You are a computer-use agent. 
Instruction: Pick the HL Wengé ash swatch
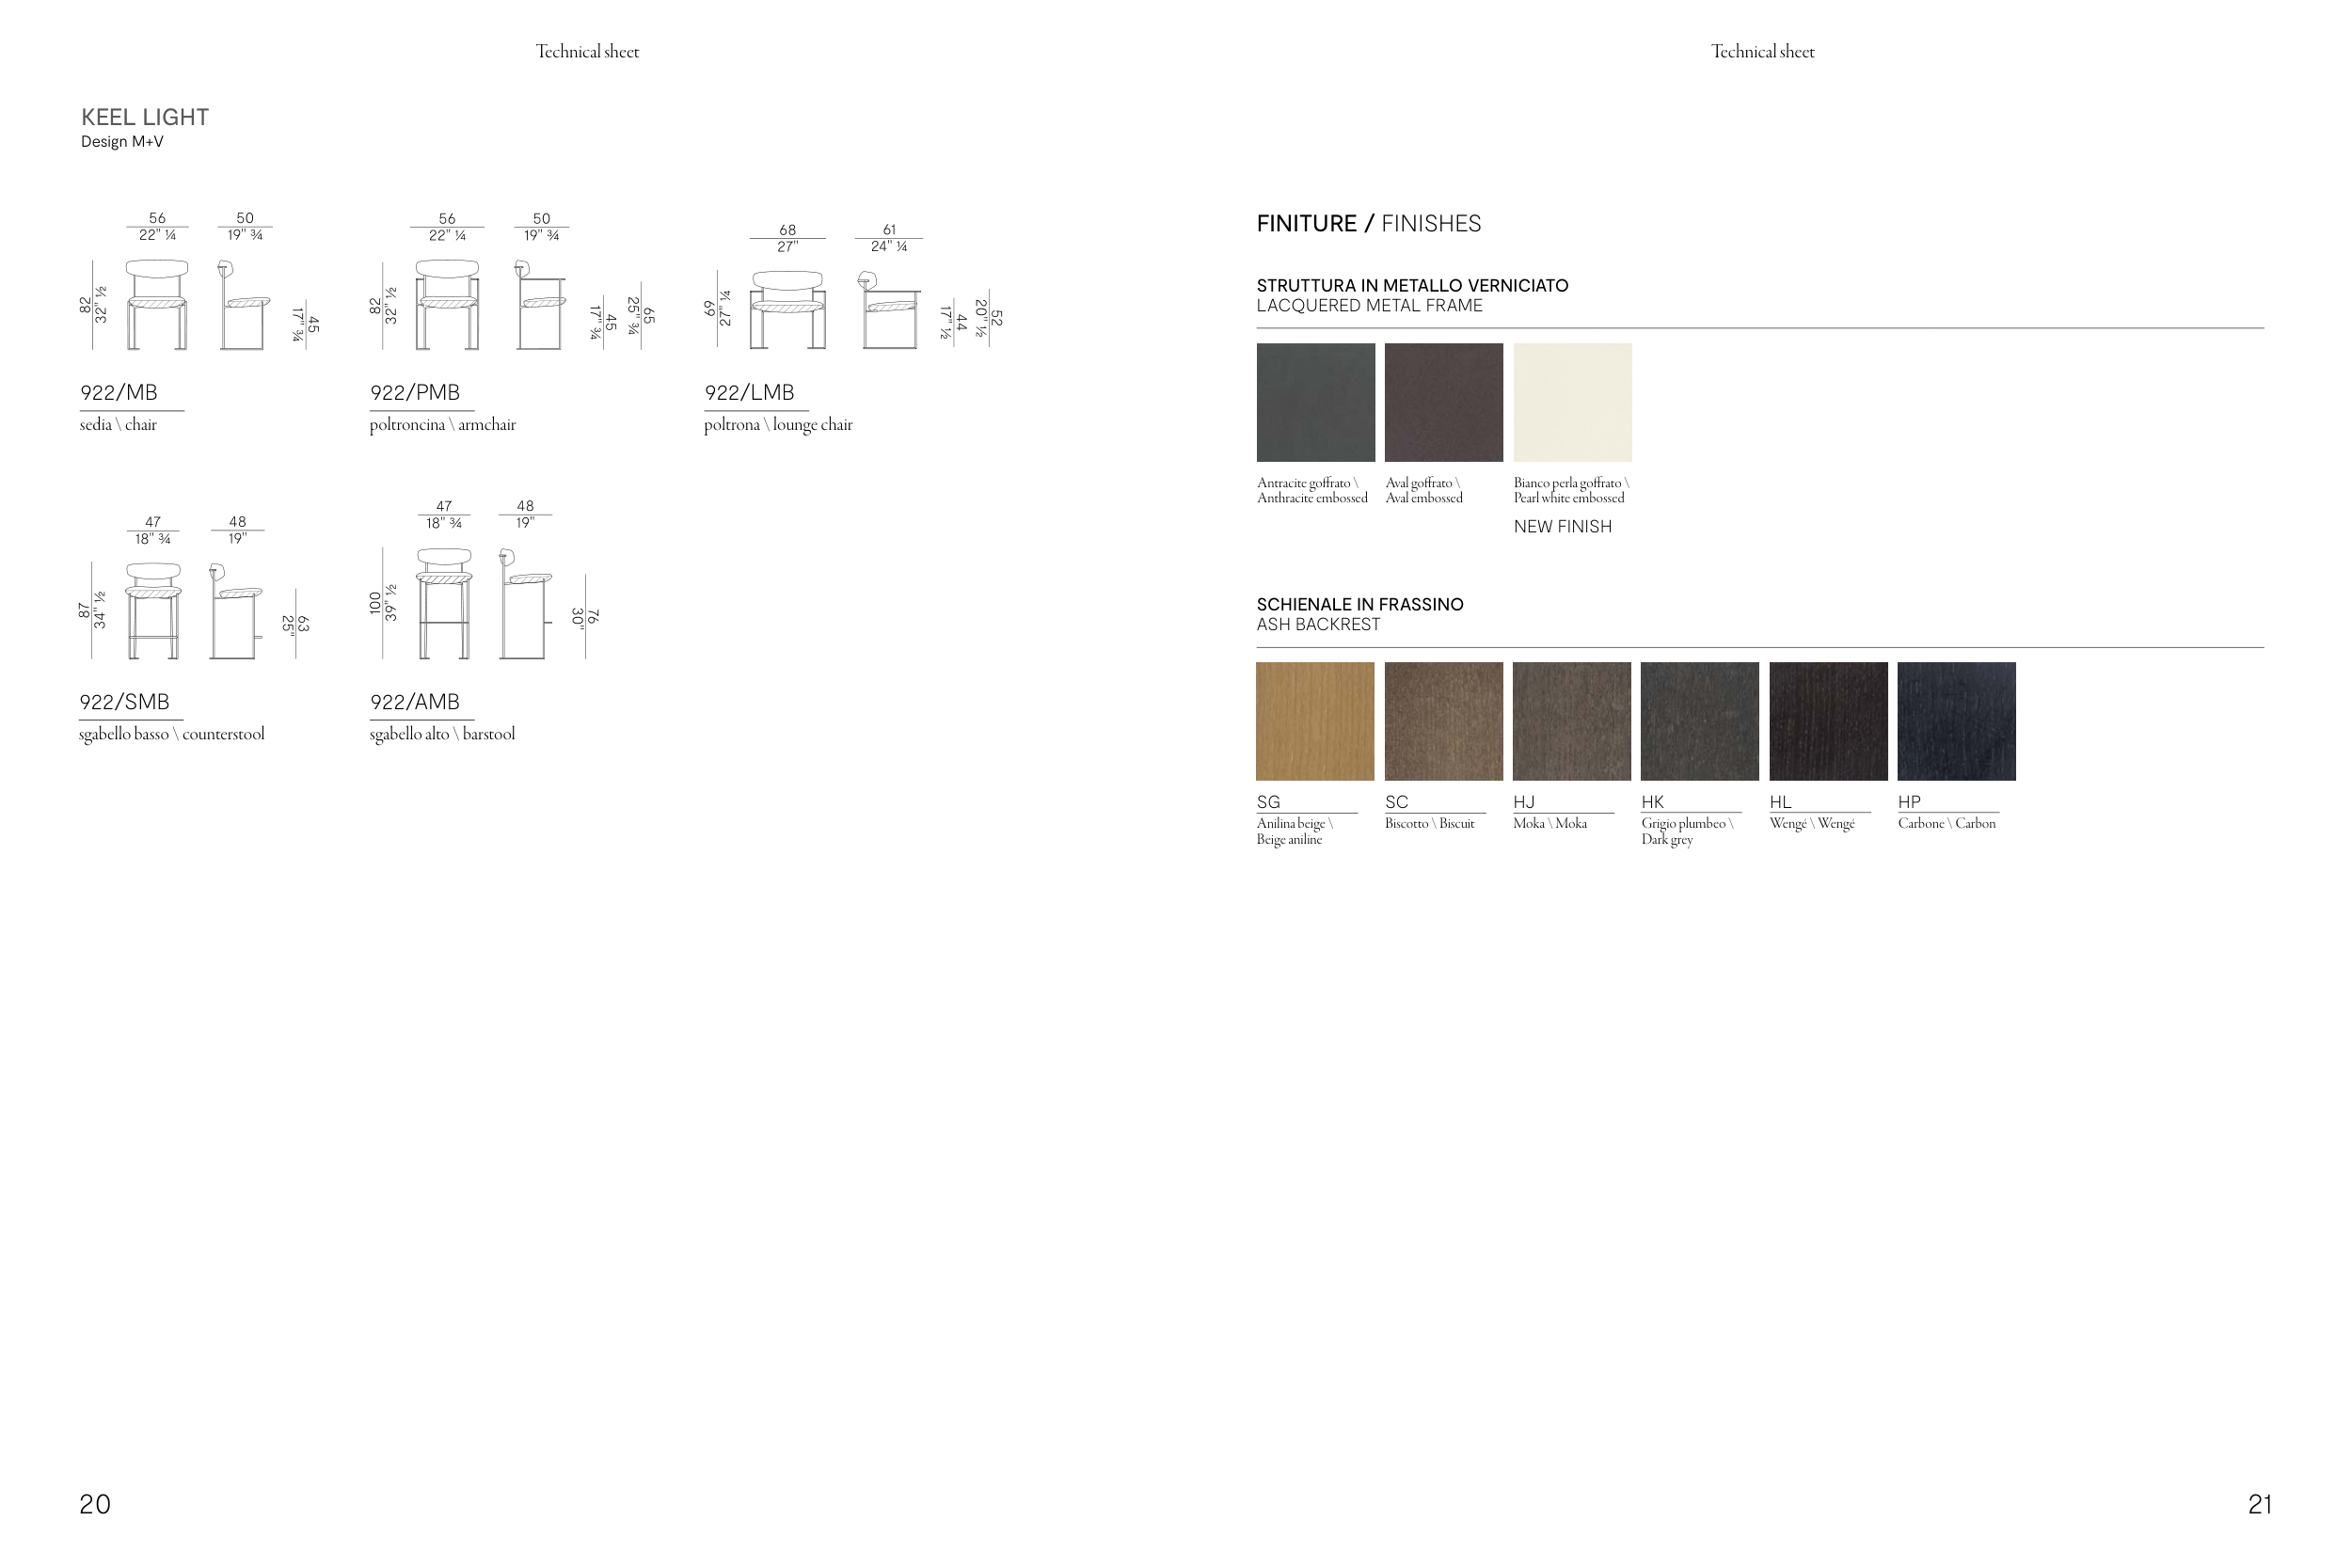(1828, 721)
